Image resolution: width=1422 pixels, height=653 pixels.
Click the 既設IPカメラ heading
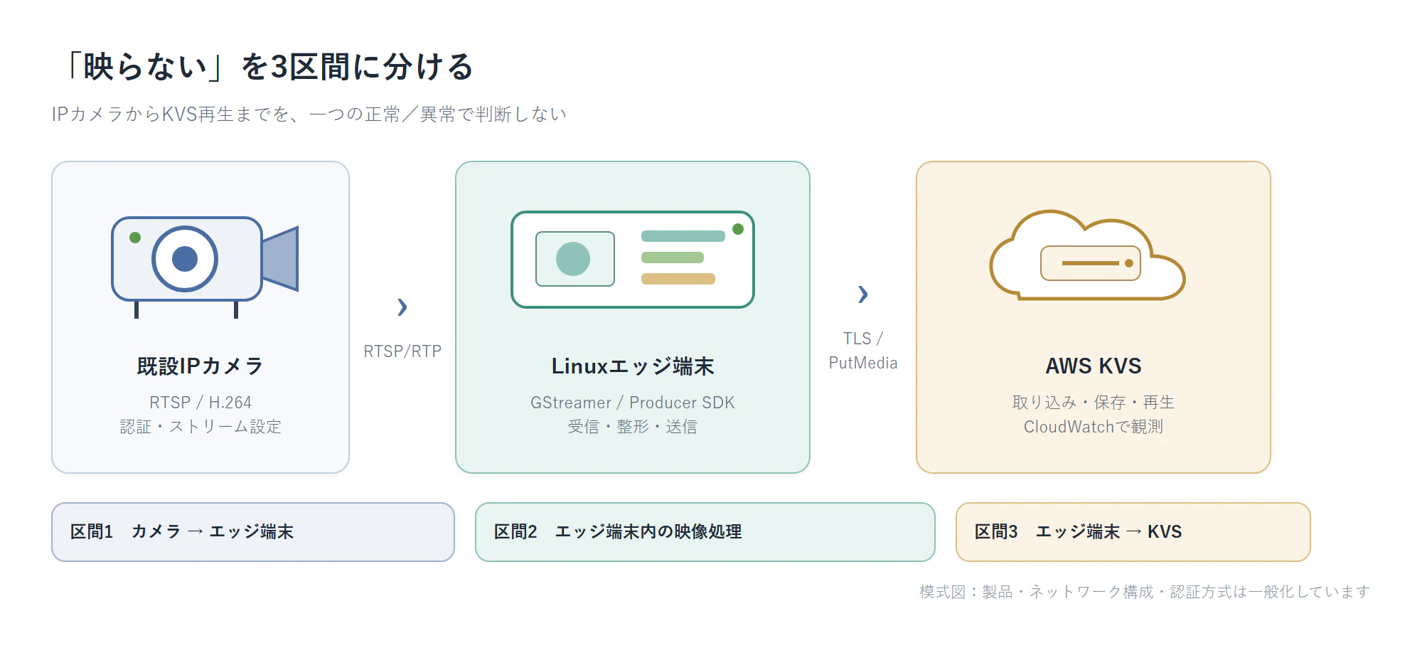[201, 366]
